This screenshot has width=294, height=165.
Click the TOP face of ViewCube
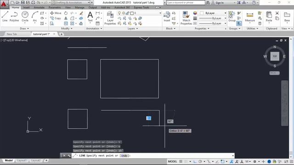pos(275,56)
